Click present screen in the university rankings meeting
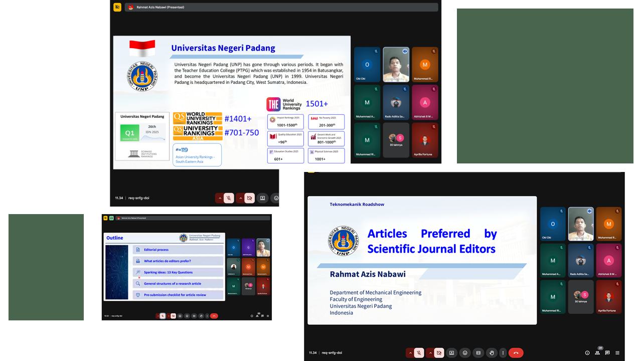This screenshot has height=361, width=642. 262,198
